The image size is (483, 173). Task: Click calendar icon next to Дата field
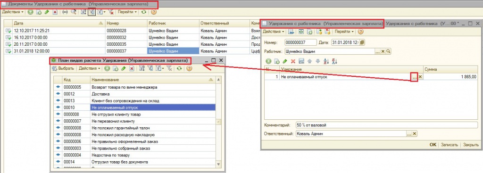point(362,42)
